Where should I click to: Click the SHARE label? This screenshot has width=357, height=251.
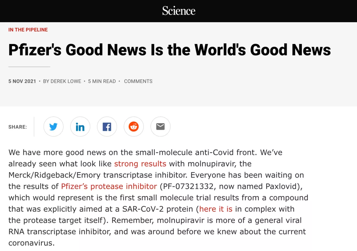click(18, 127)
